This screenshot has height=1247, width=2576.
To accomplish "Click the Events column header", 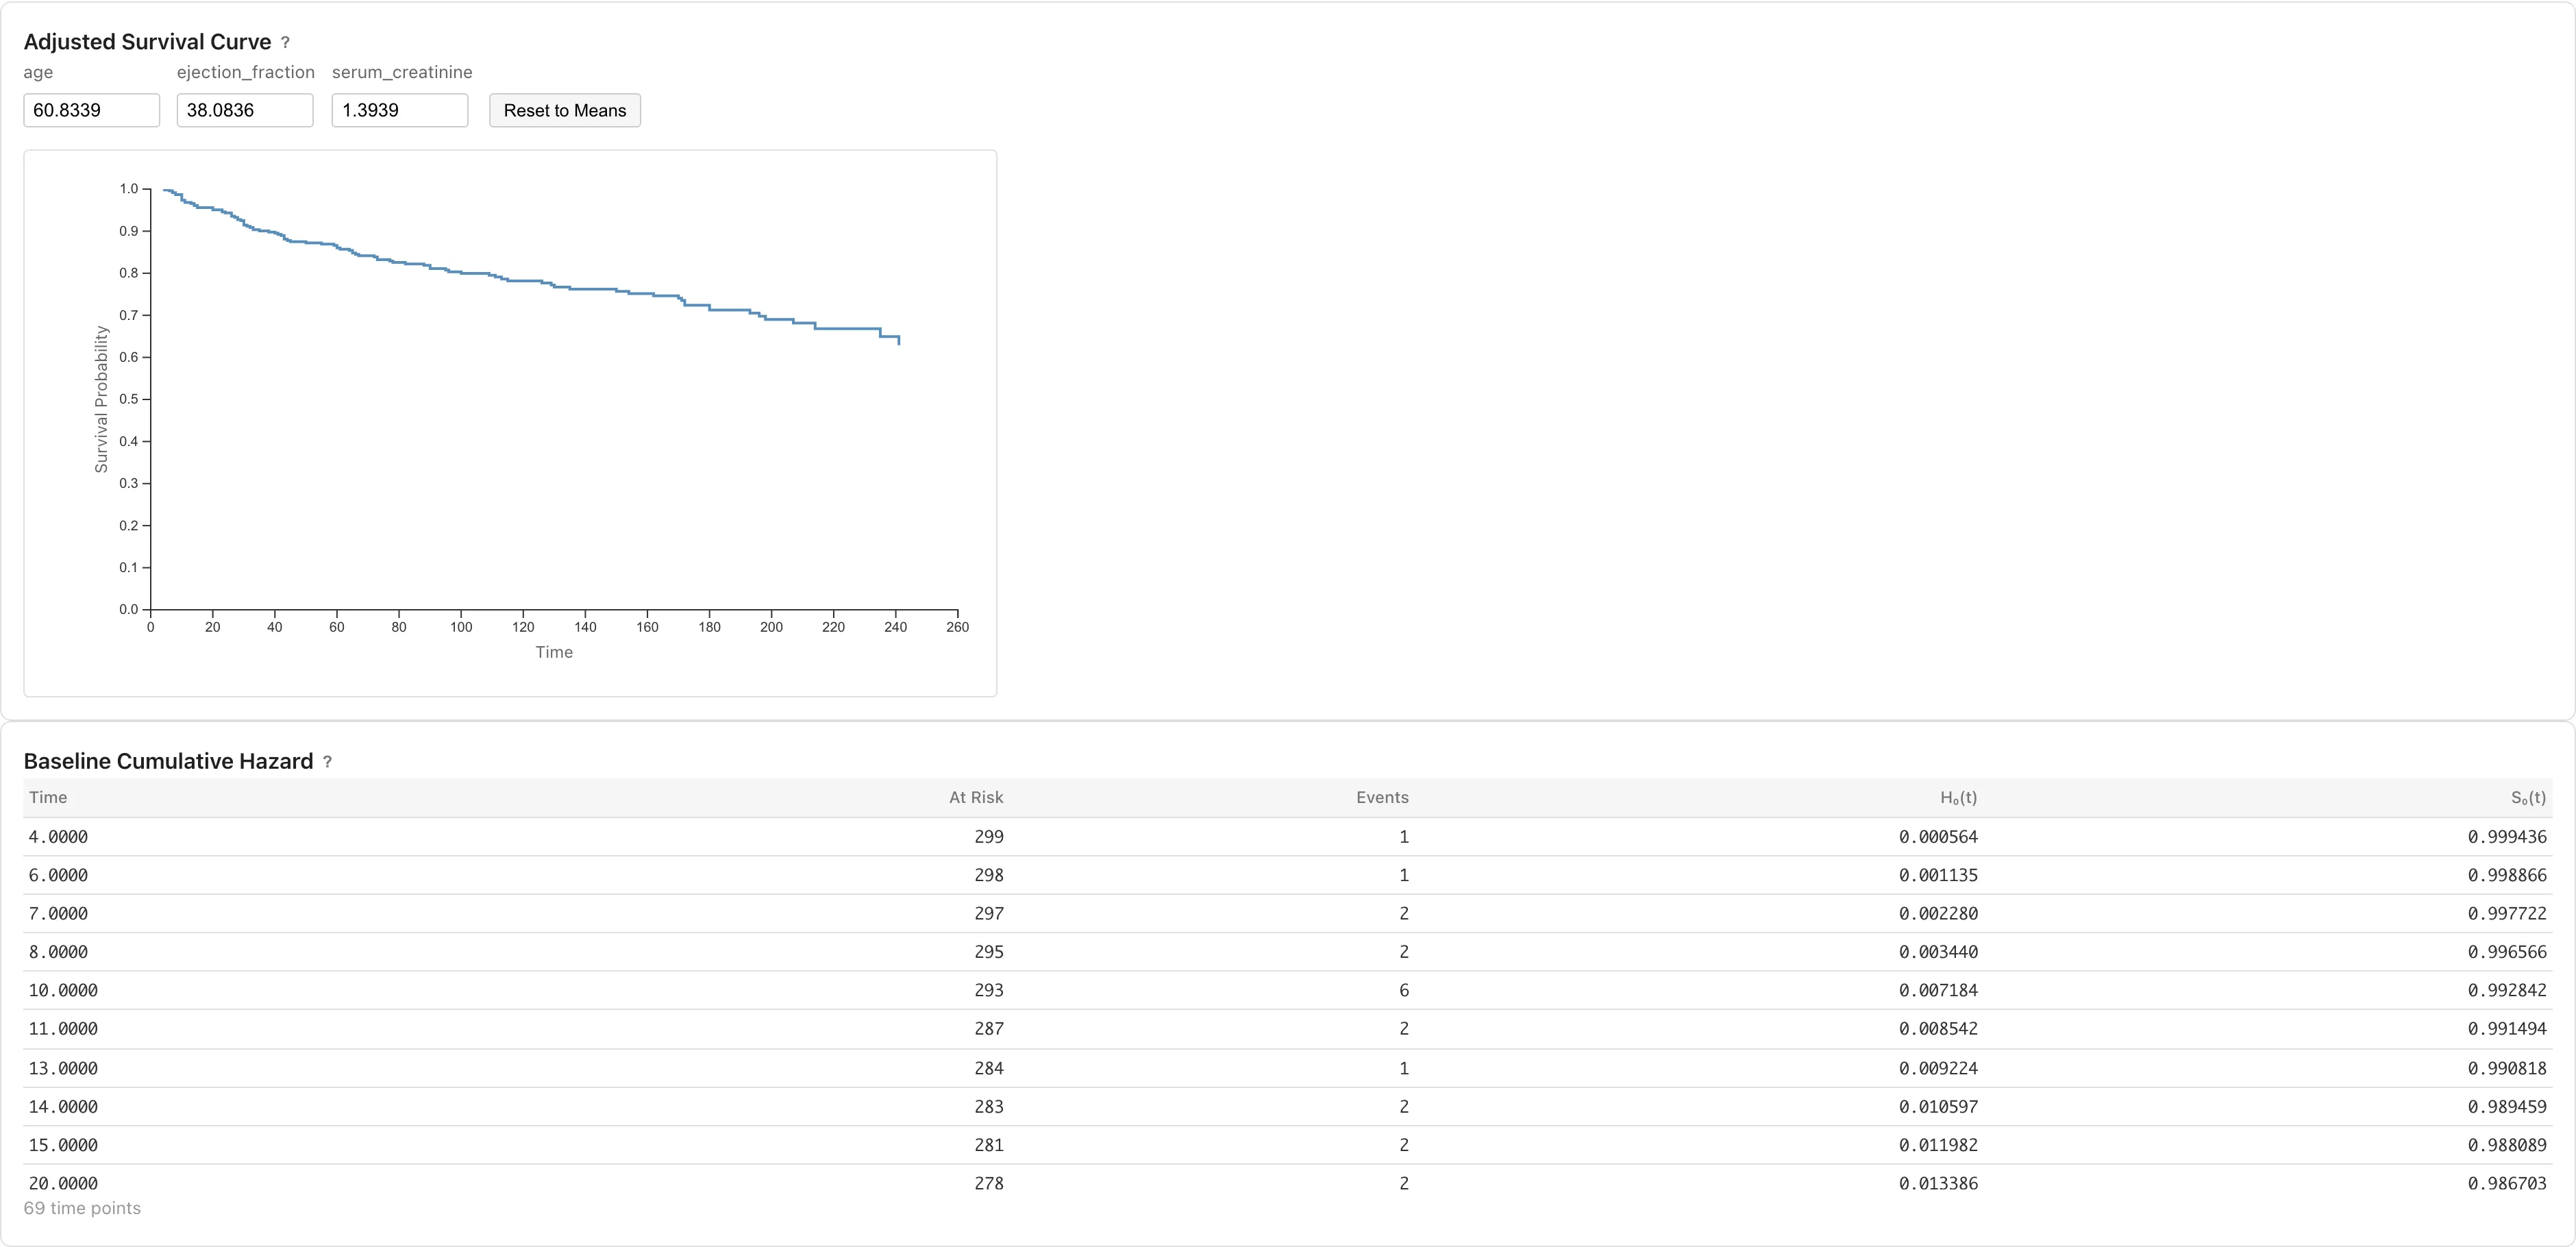I will tap(1382, 797).
